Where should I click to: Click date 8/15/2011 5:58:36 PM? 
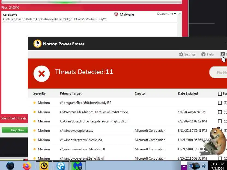point(192,159)
